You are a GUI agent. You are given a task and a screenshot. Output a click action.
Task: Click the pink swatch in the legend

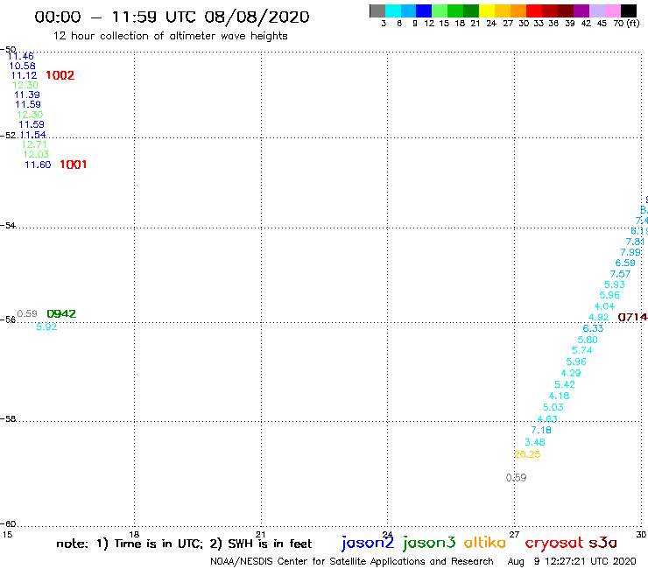(612, 11)
